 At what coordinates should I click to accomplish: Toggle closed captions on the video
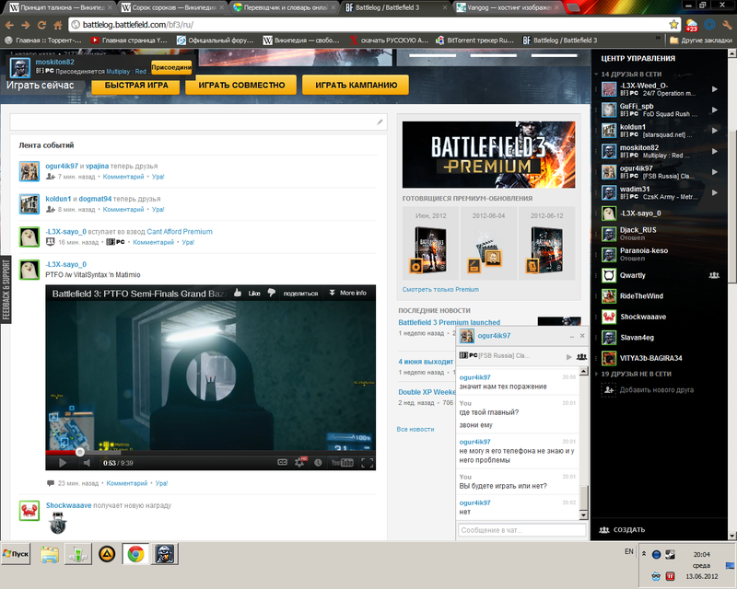click(282, 463)
